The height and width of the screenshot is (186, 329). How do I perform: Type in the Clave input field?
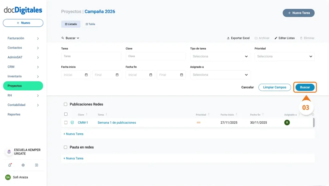[156, 56]
